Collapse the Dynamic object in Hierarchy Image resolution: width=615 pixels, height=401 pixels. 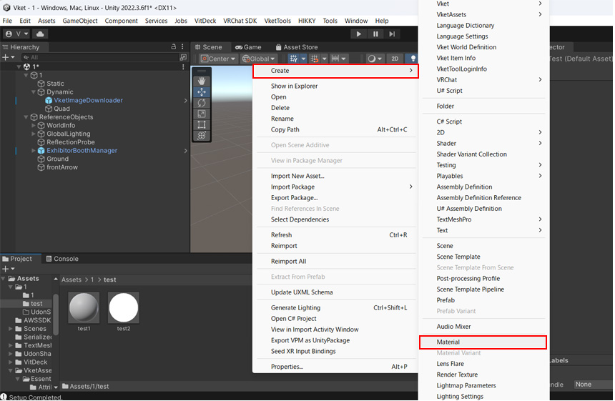(34, 92)
